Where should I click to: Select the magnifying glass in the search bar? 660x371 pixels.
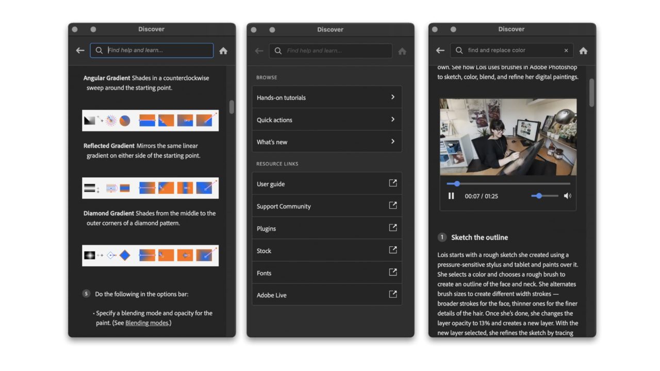pos(98,50)
